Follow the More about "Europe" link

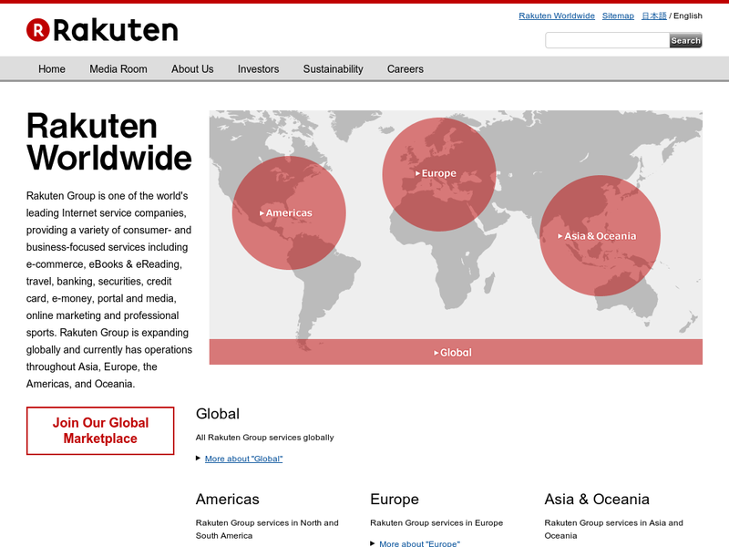(419, 543)
